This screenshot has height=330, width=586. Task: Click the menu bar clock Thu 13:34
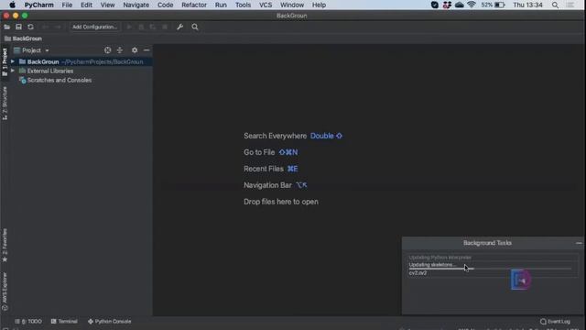tap(527, 5)
